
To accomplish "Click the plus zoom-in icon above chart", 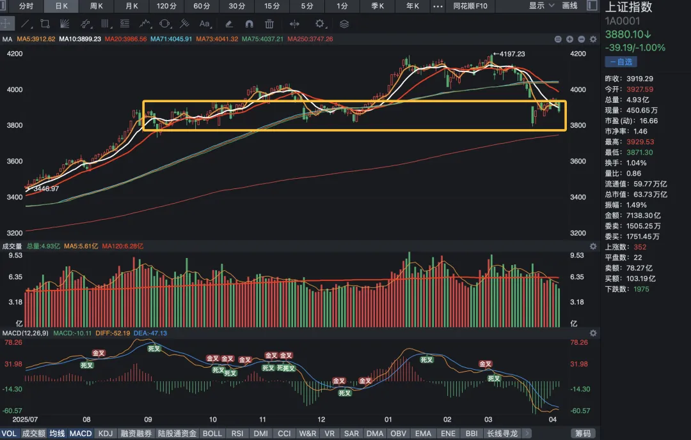I will (570, 39).
